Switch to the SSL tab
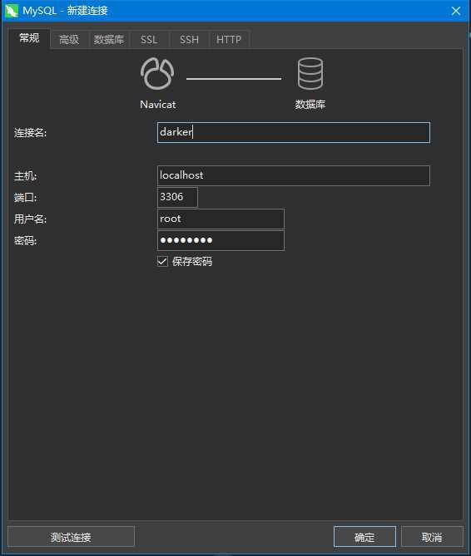Viewport: 471px width, 556px height. 149,39
